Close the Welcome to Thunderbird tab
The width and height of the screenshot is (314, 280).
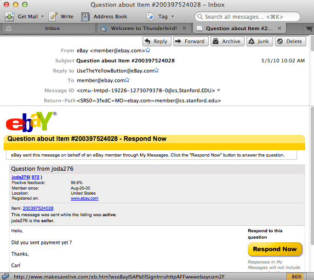tap(184, 28)
